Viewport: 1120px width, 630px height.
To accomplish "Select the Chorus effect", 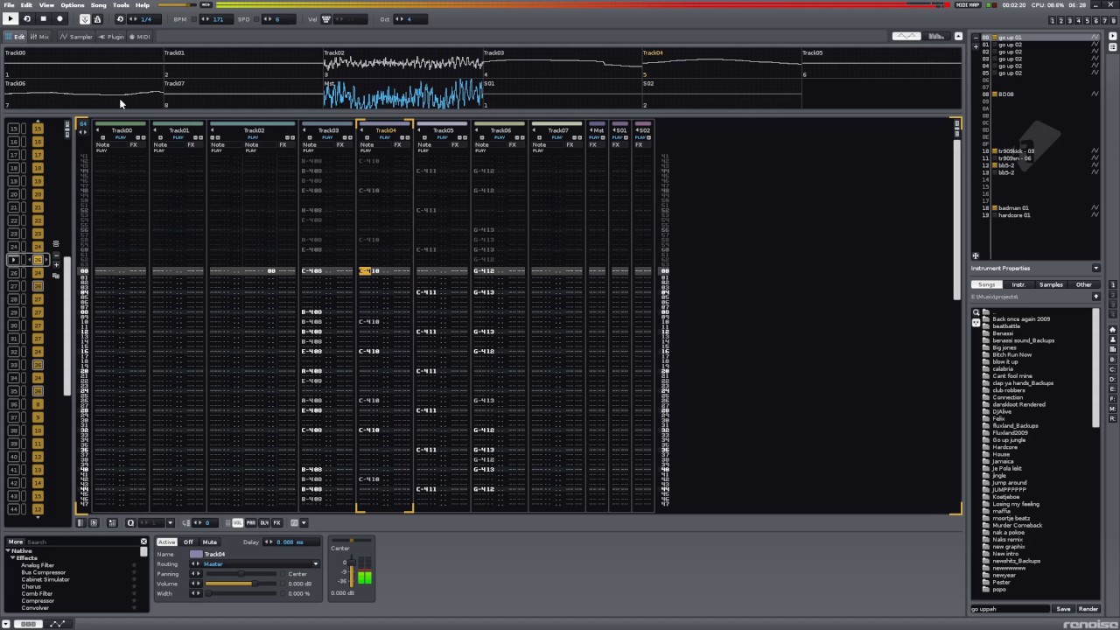I will [x=31, y=586].
